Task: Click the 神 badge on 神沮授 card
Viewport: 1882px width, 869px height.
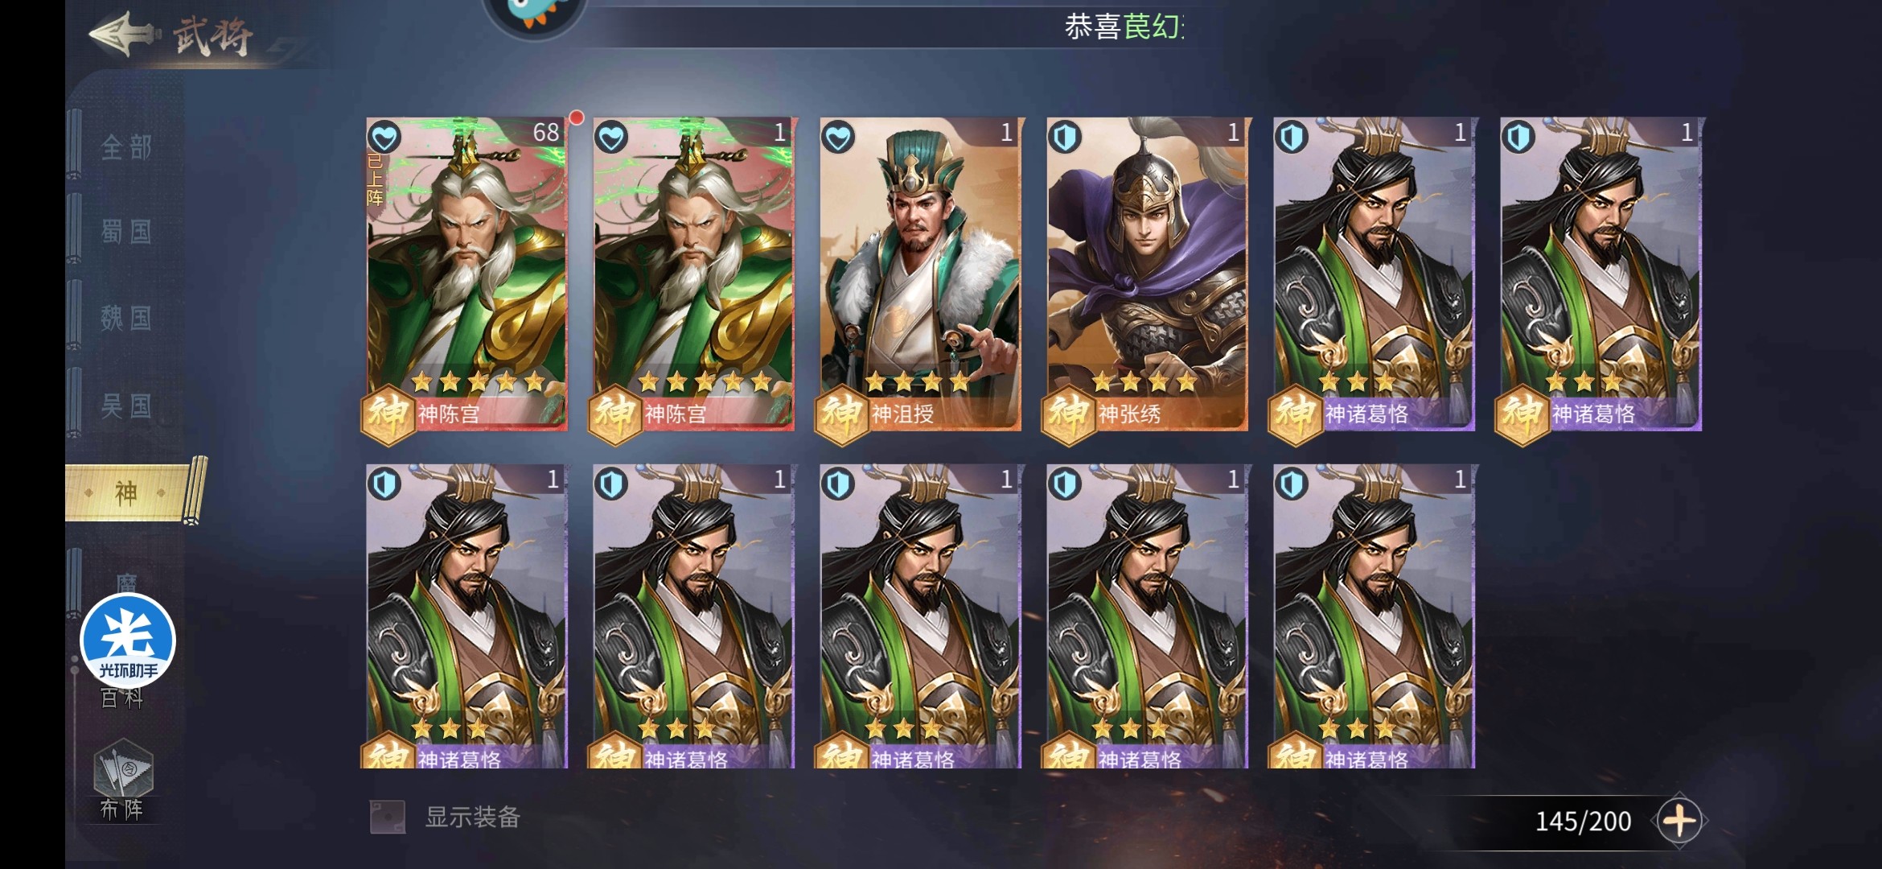Action: 841,414
